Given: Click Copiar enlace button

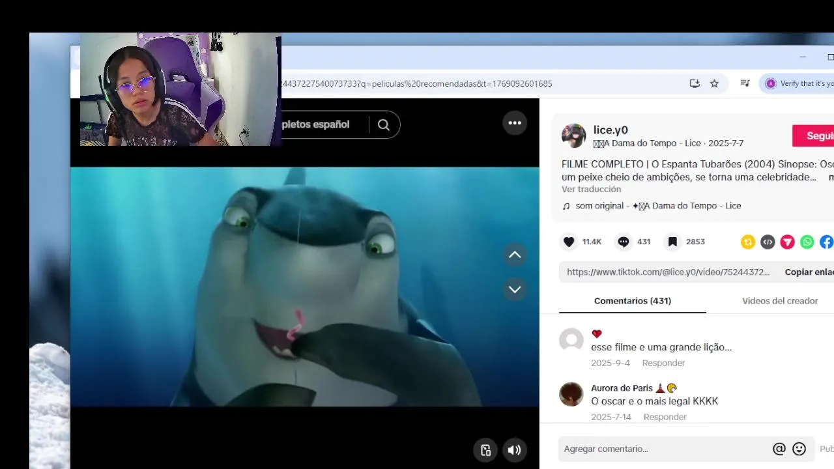Looking at the screenshot, I should (x=809, y=272).
